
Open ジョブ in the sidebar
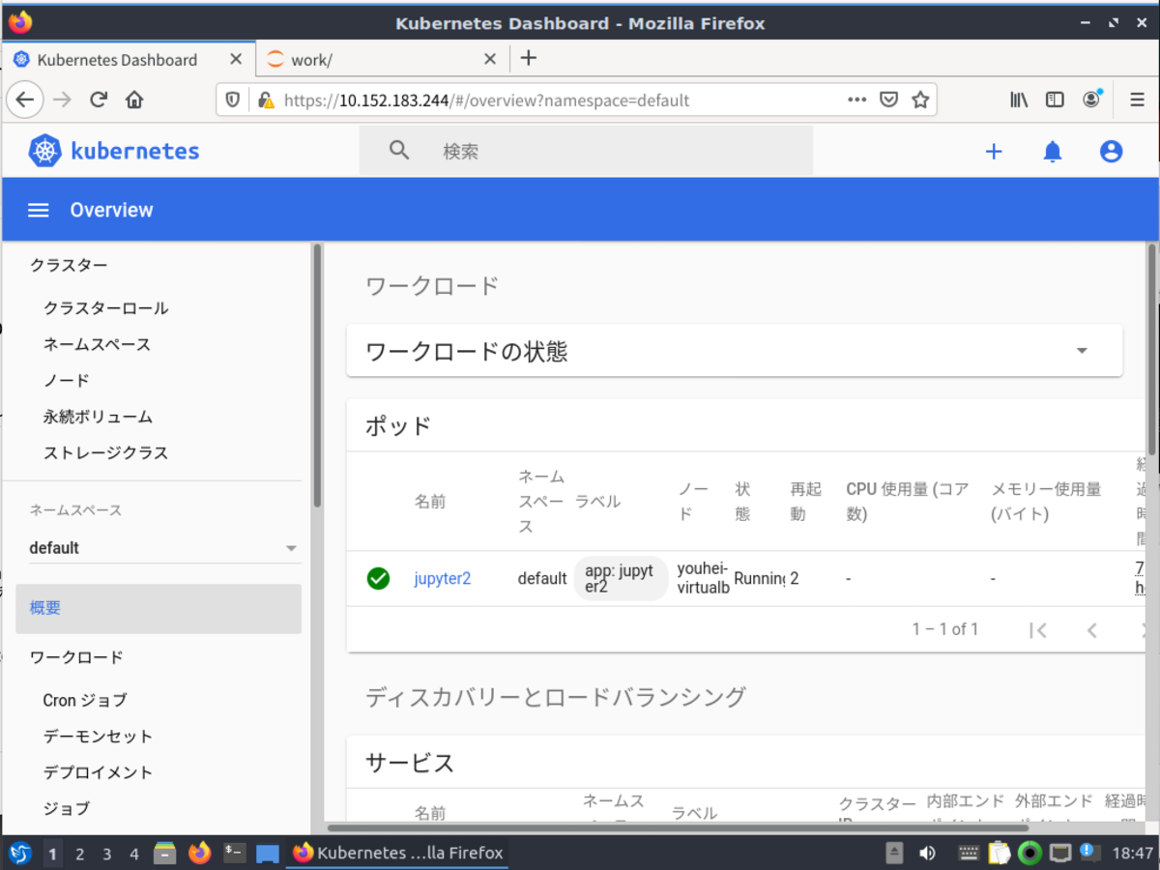click(66, 808)
